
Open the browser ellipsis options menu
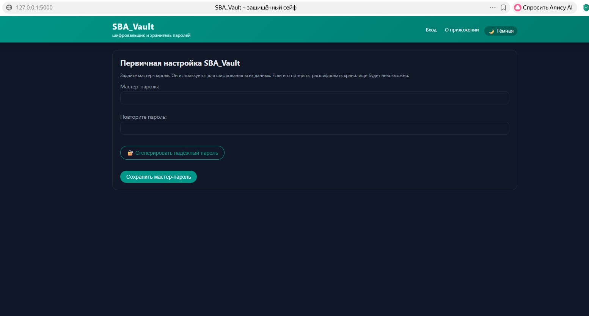[x=492, y=7]
